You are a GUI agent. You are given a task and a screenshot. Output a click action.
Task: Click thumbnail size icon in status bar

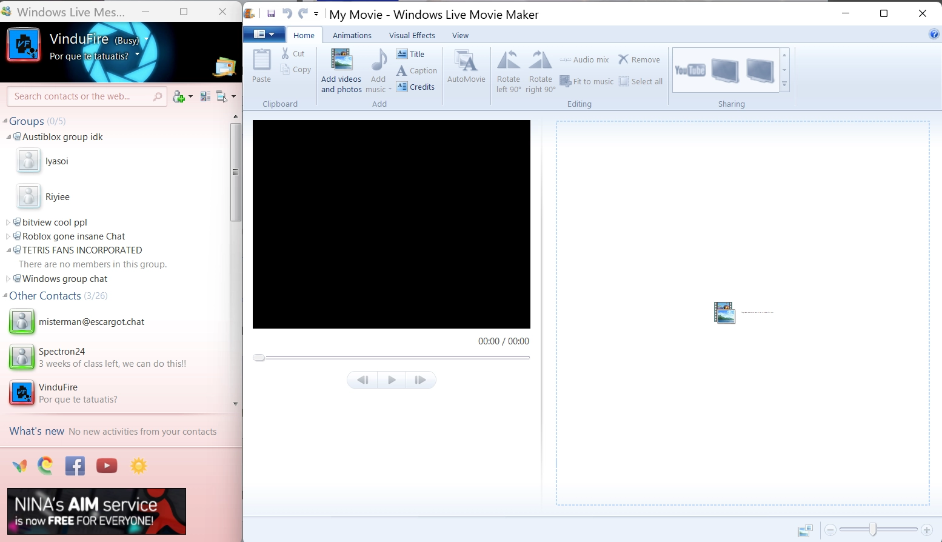[805, 530]
